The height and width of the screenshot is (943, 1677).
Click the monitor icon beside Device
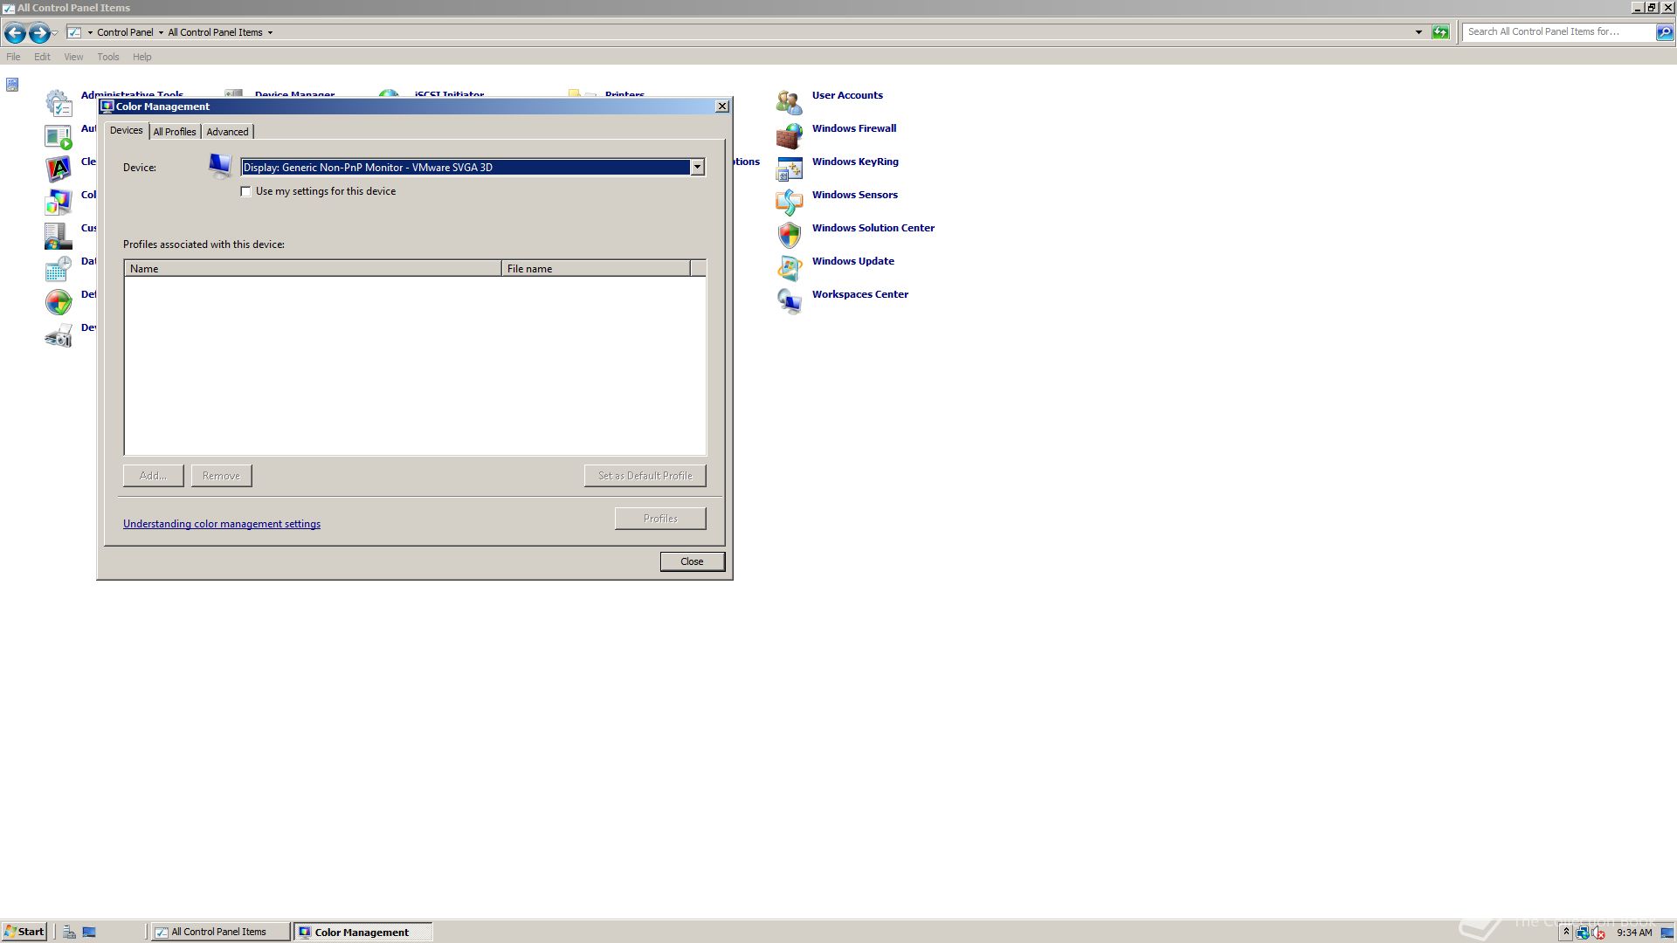(x=220, y=166)
